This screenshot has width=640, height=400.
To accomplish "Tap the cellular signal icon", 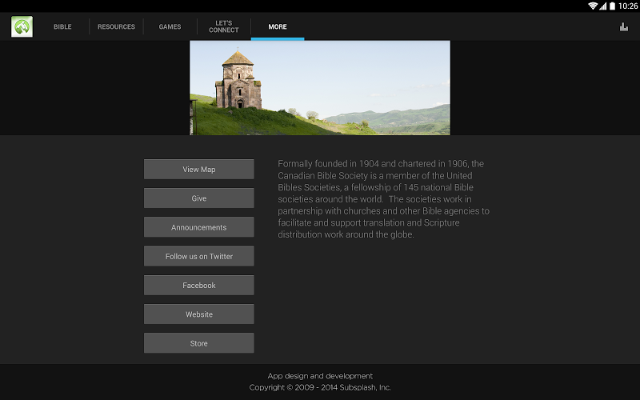I will [603, 6].
